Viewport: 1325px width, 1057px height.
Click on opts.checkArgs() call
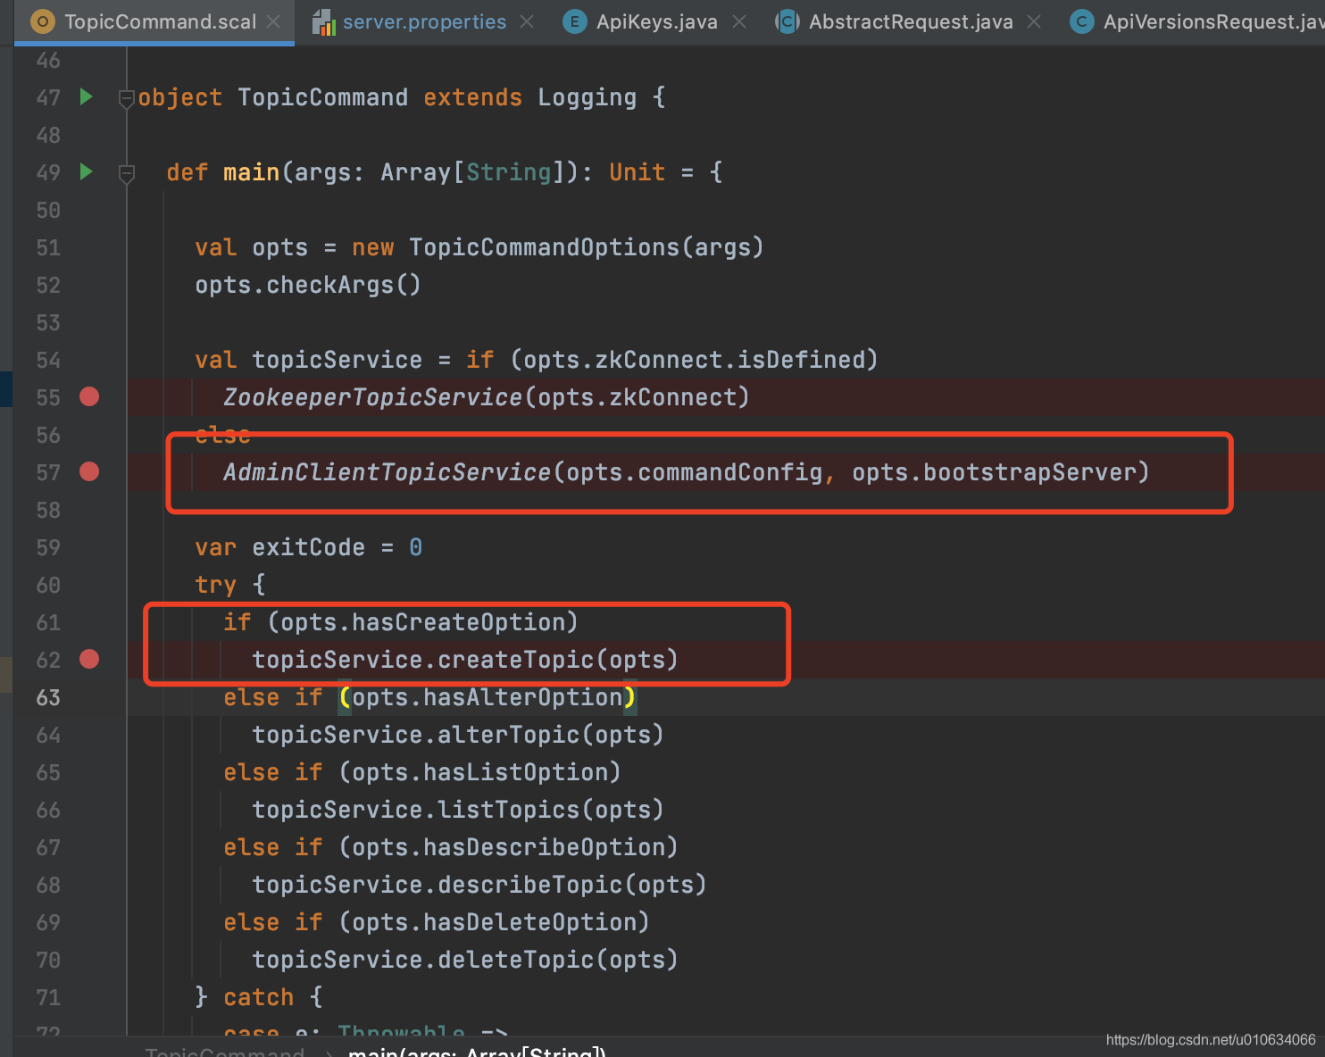pyautogui.click(x=308, y=285)
